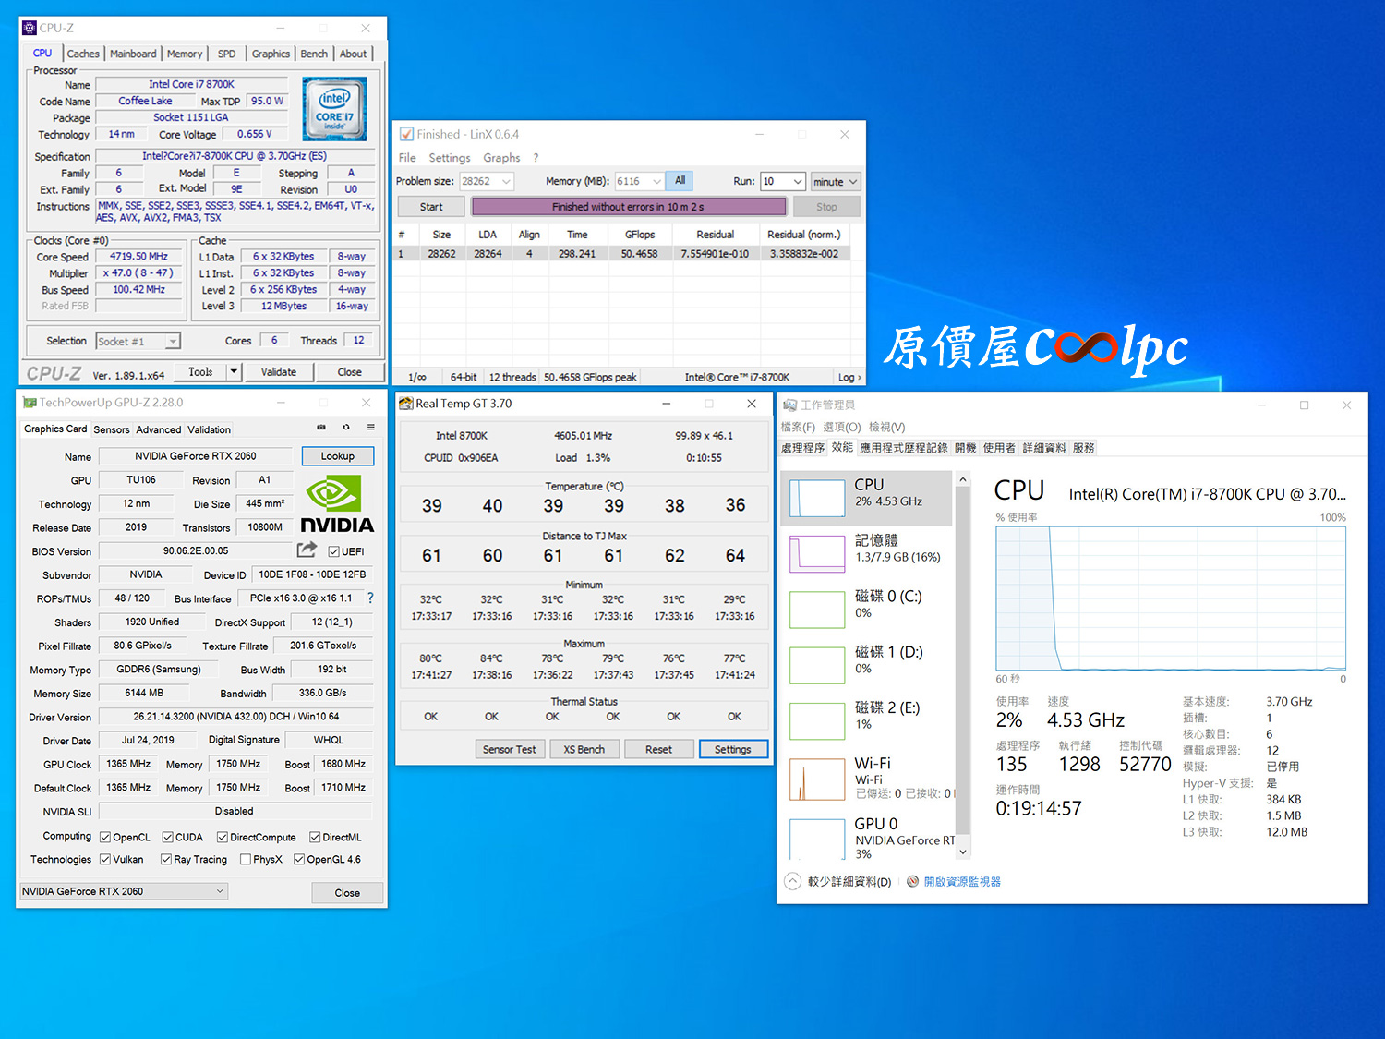Screen dimensions: 1385x1039
Task: Click the fewer details collapse arrow icon
Action: (x=792, y=881)
